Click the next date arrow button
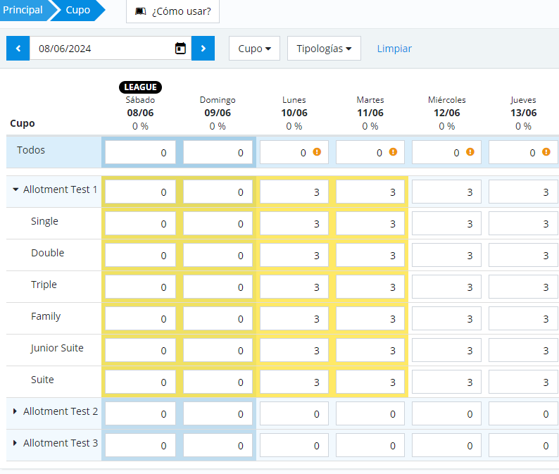The height and width of the screenshot is (474, 559). (203, 49)
